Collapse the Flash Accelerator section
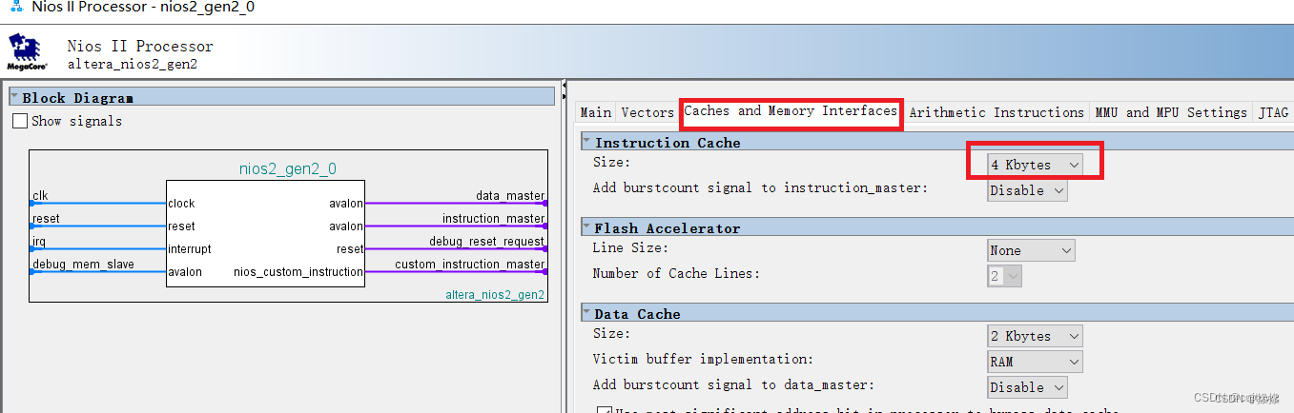This screenshot has height=413, width=1294. 586,227
